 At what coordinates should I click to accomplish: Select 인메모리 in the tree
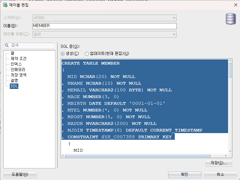point(18,69)
